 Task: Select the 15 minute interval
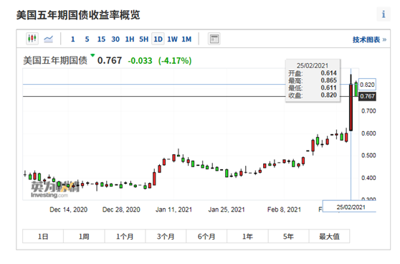coord(101,39)
